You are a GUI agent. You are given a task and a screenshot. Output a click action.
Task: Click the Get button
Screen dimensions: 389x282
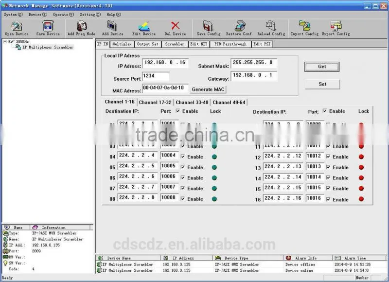click(x=322, y=67)
